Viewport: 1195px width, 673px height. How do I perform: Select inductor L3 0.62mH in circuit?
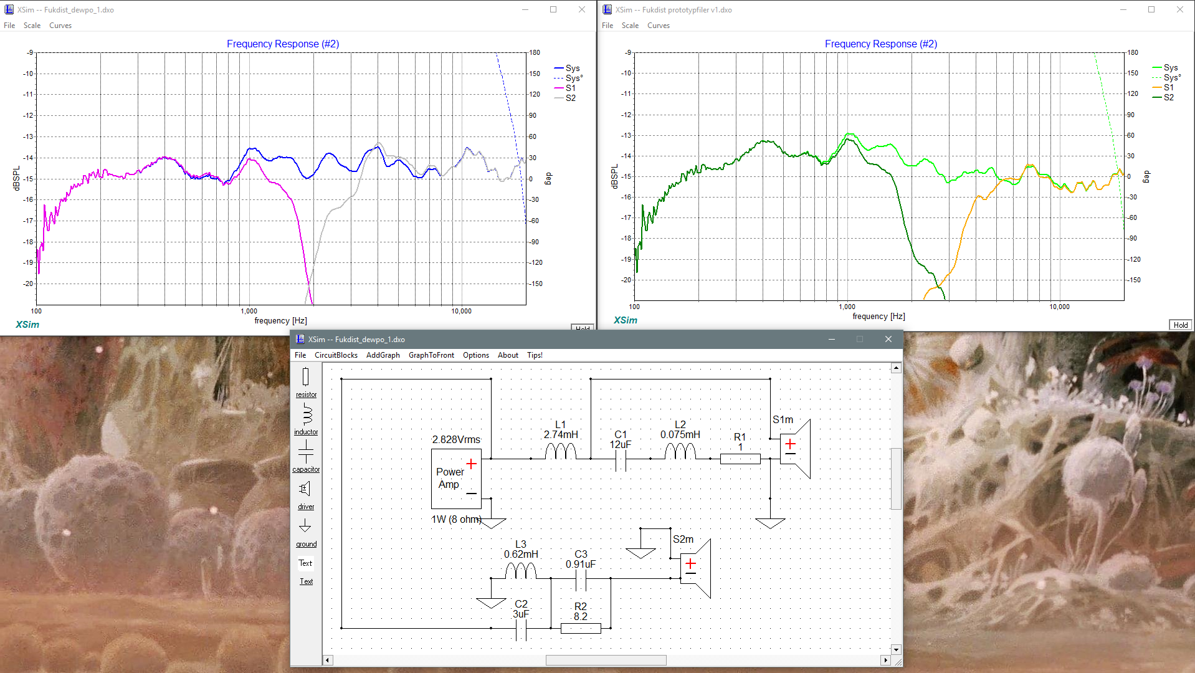pyautogui.click(x=521, y=570)
